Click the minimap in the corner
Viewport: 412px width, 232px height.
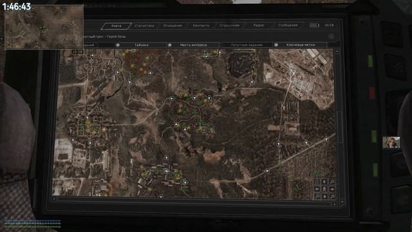44,27
